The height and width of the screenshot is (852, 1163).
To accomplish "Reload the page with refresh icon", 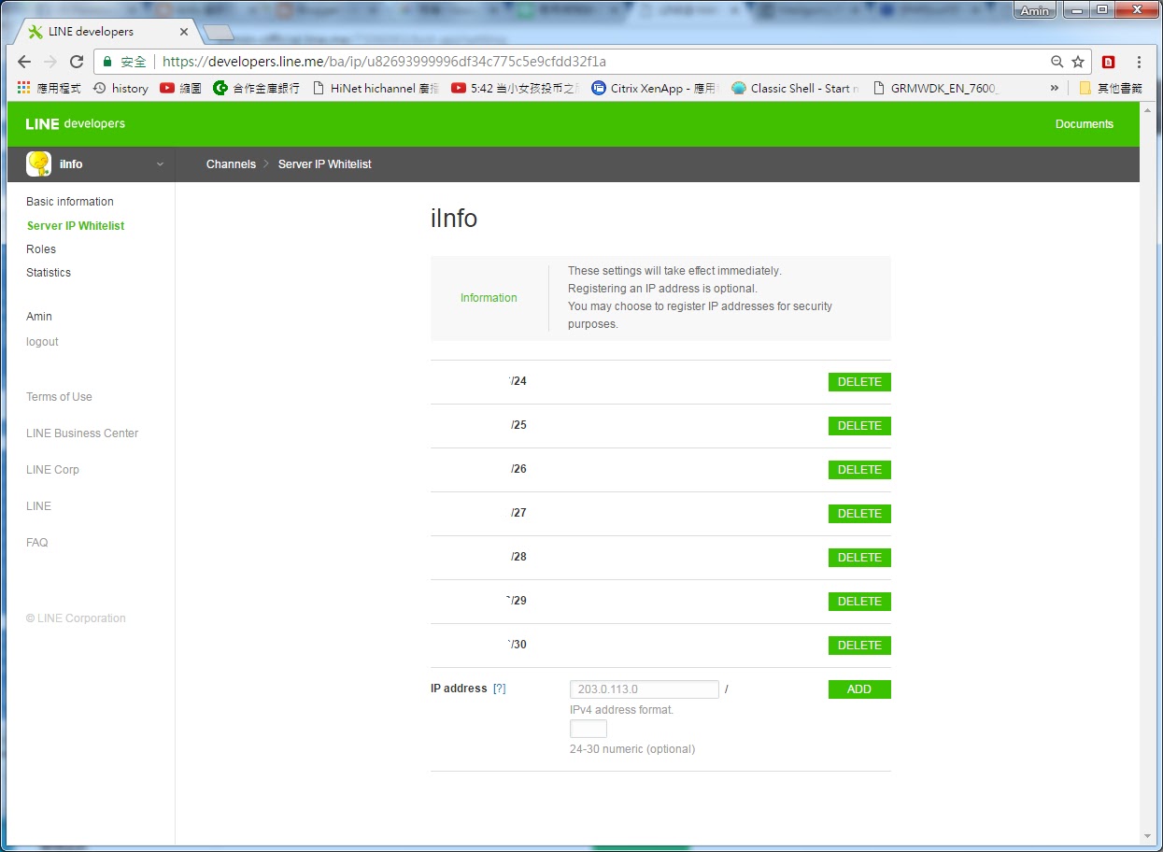I will [x=77, y=62].
